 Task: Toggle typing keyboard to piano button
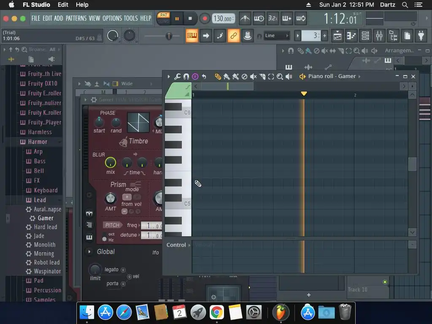[192, 35]
